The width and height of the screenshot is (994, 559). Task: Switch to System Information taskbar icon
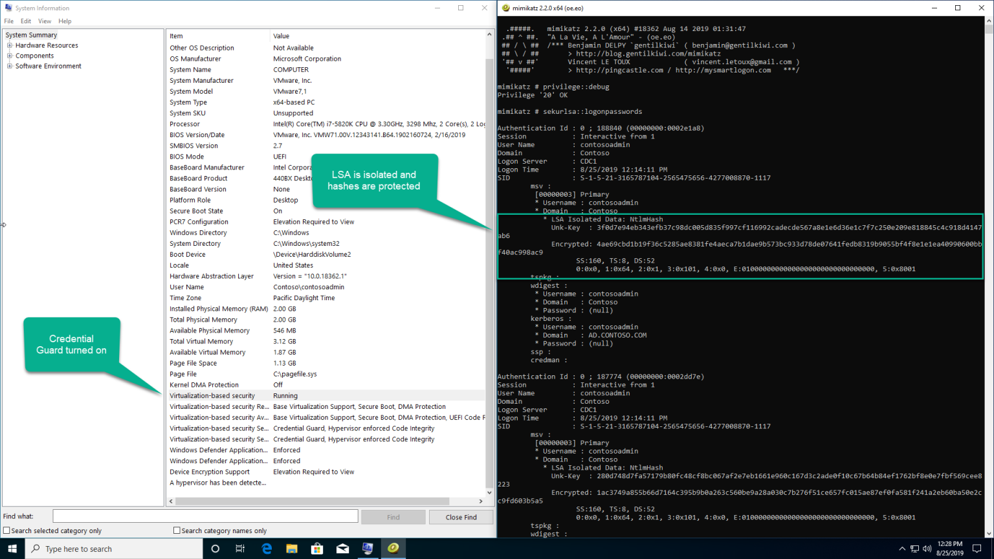pos(368,549)
